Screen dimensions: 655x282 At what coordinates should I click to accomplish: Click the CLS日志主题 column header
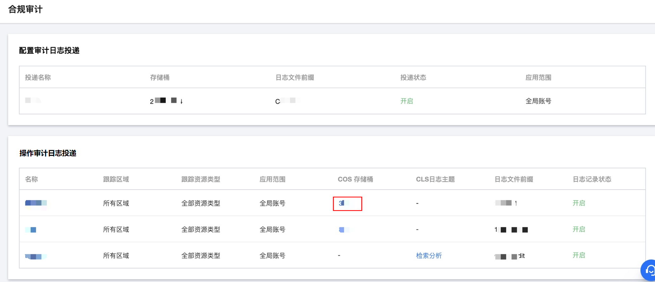435,179
